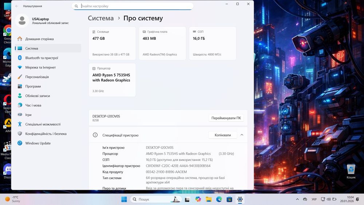Open Час і мова settings
364x205 pixels.
[x=48, y=105]
